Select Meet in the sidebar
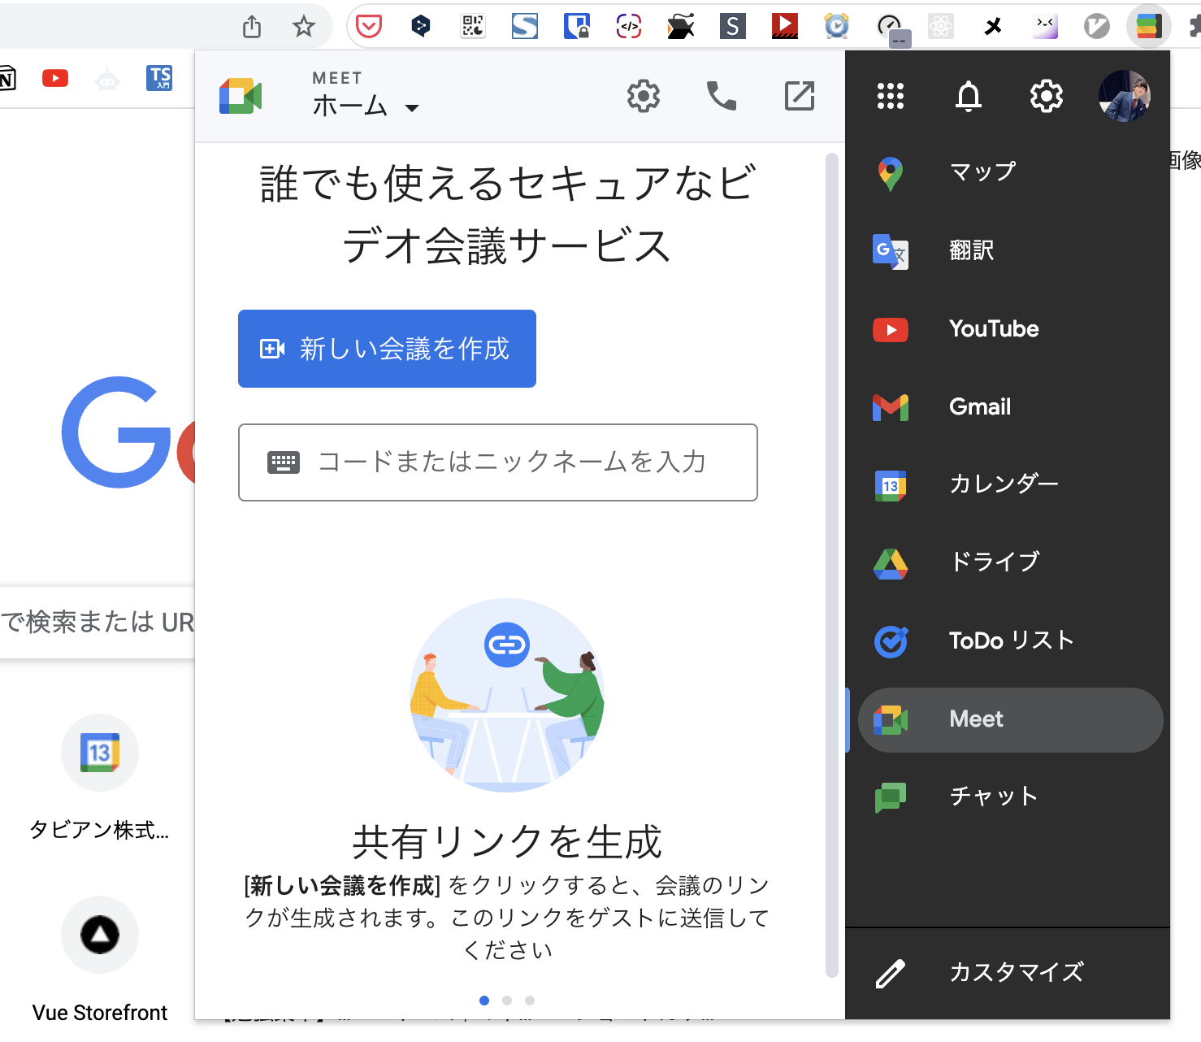The image size is (1201, 1042). (x=1011, y=720)
